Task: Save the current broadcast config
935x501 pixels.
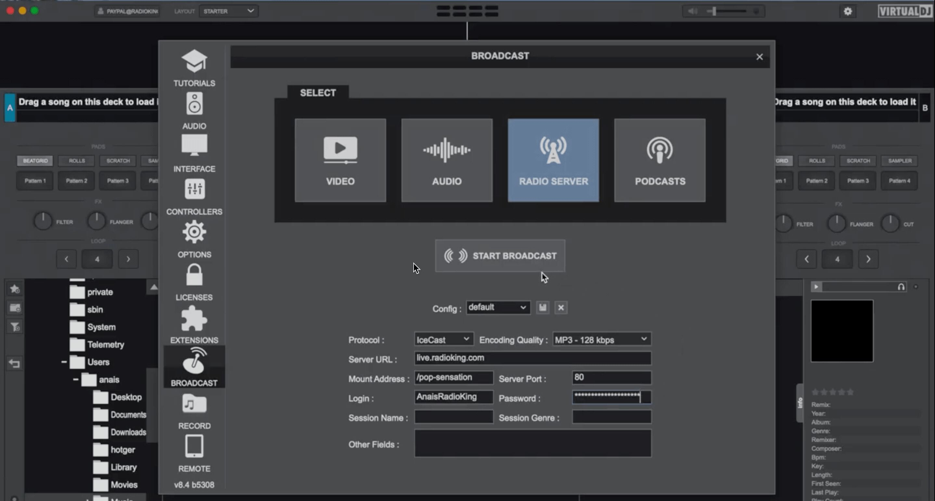Action: (543, 307)
